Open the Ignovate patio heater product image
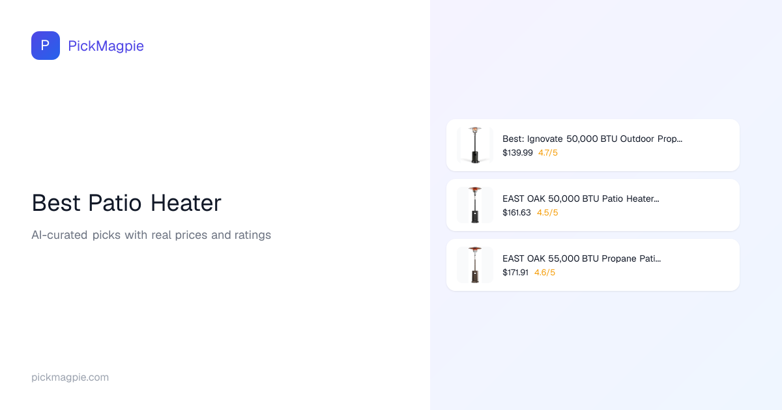This screenshot has width=782, height=410. click(475, 144)
